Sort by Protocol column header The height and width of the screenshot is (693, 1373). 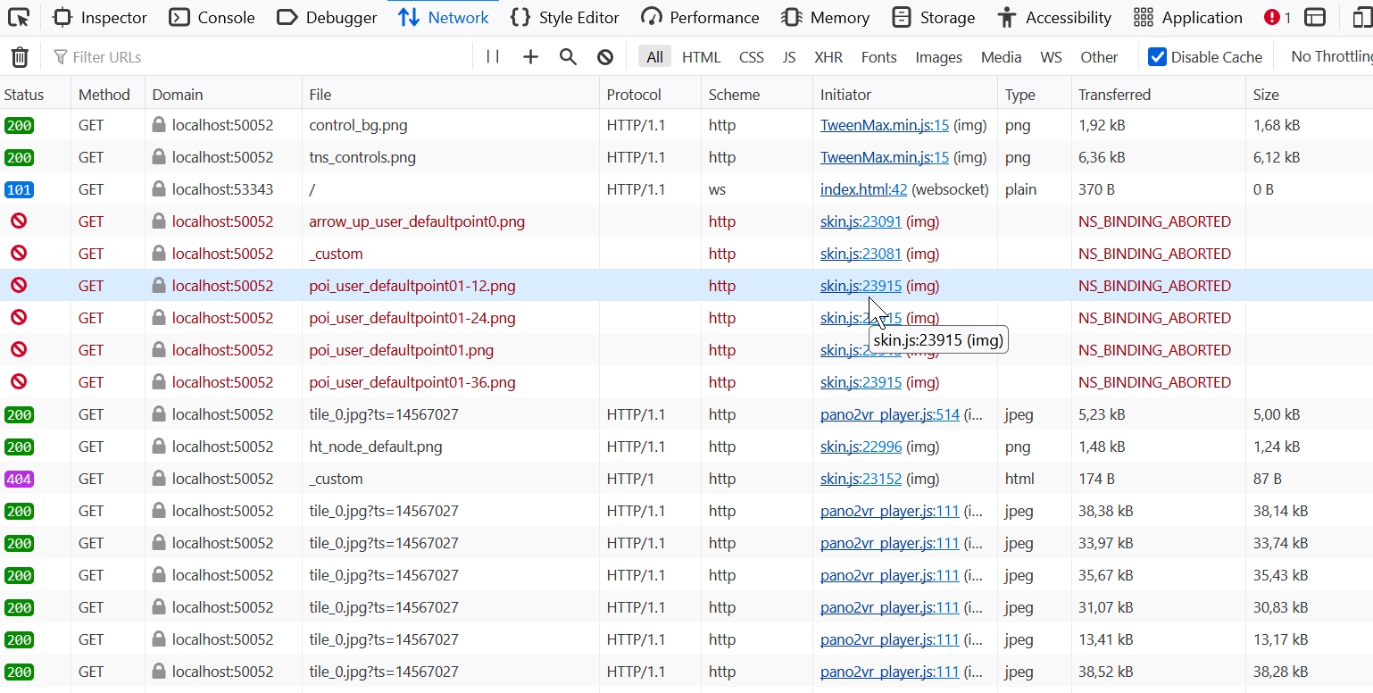(x=650, y=94)
